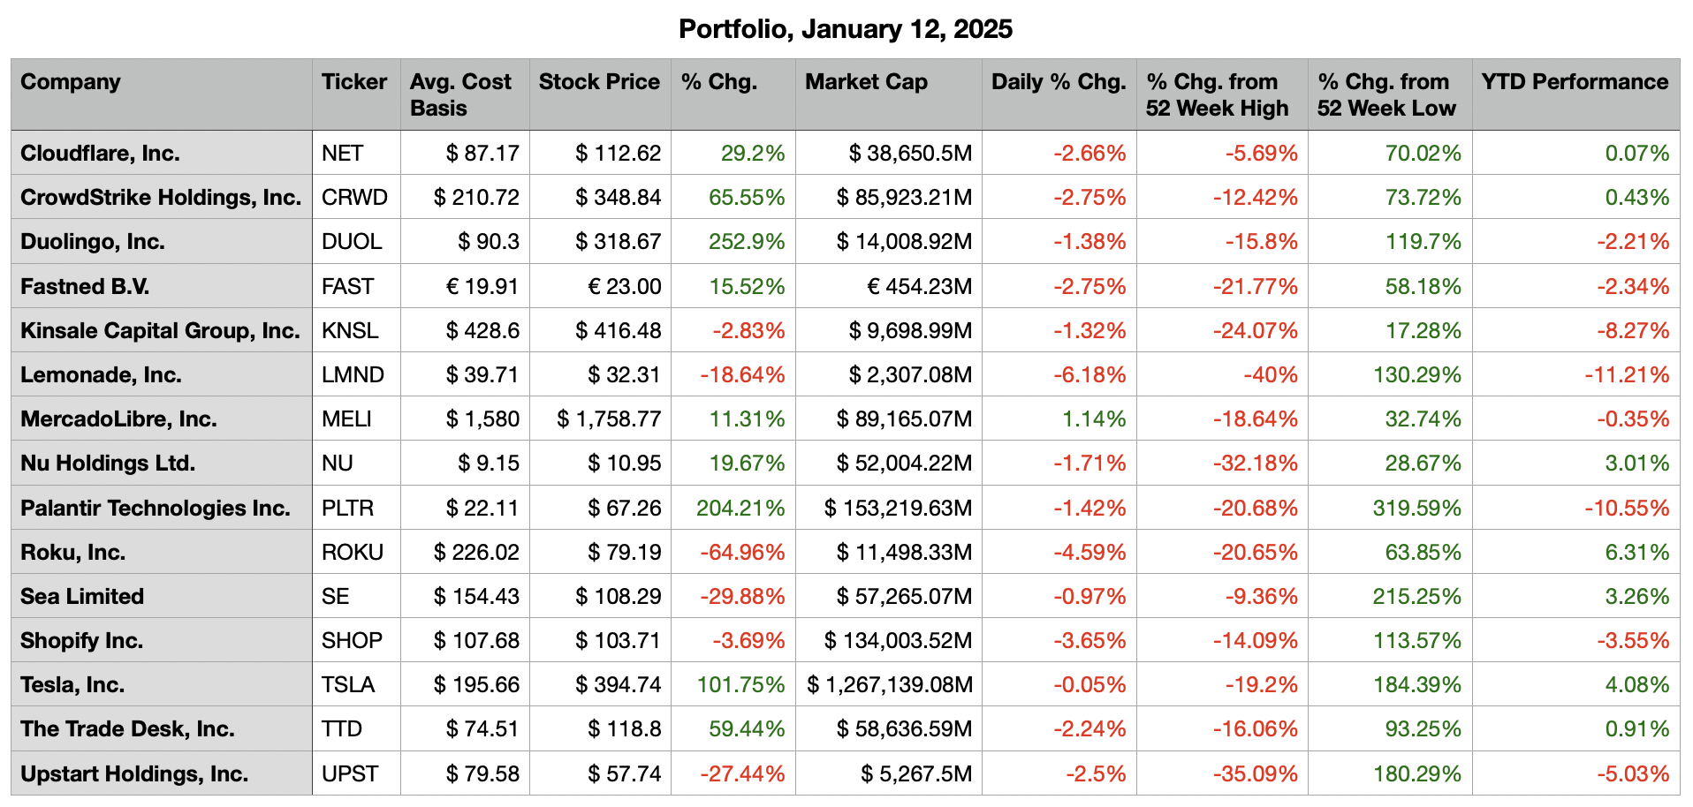Image resolution: width=1693 pixels, height=807 pixels.
Task: Click MercadoLibre's stock price $1,758.77
Action: coord(609,419)
